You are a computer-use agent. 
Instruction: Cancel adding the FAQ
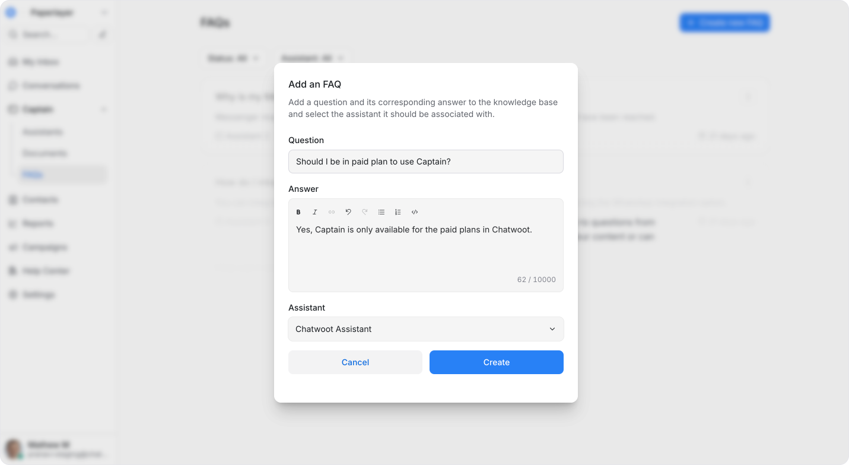point(355,362)
